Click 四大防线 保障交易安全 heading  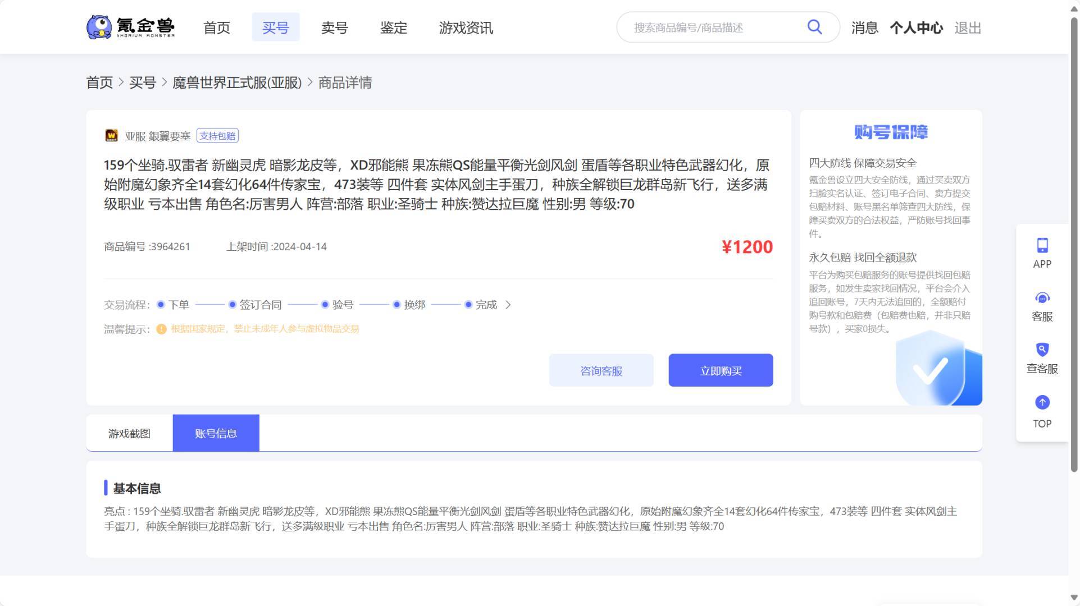[x=862, y=163]
